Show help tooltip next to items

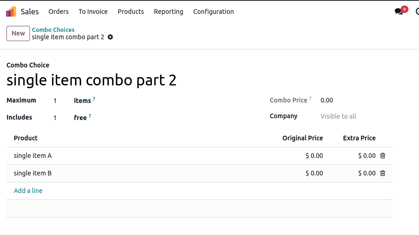94,99
